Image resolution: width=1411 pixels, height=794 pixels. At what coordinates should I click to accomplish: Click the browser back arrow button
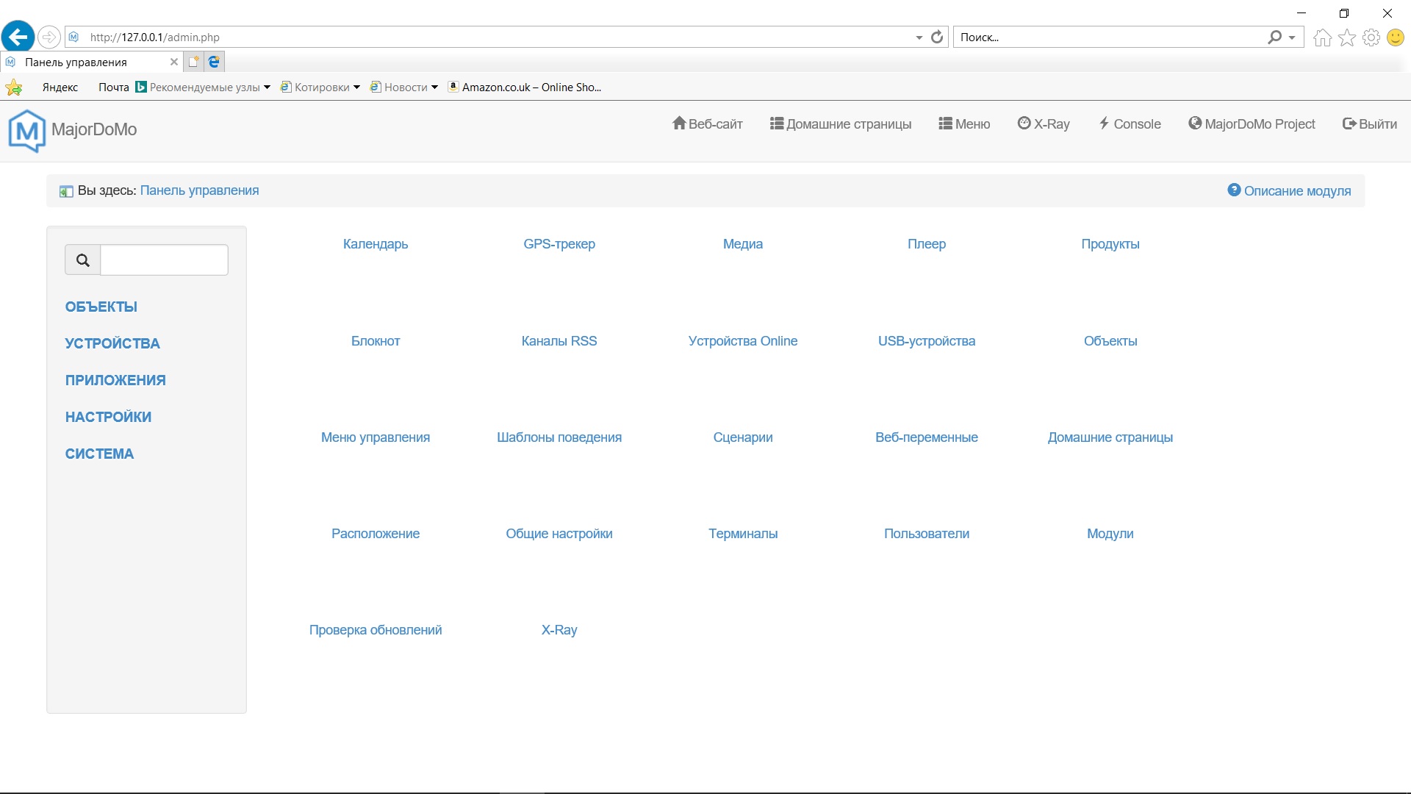click(18, 37)
